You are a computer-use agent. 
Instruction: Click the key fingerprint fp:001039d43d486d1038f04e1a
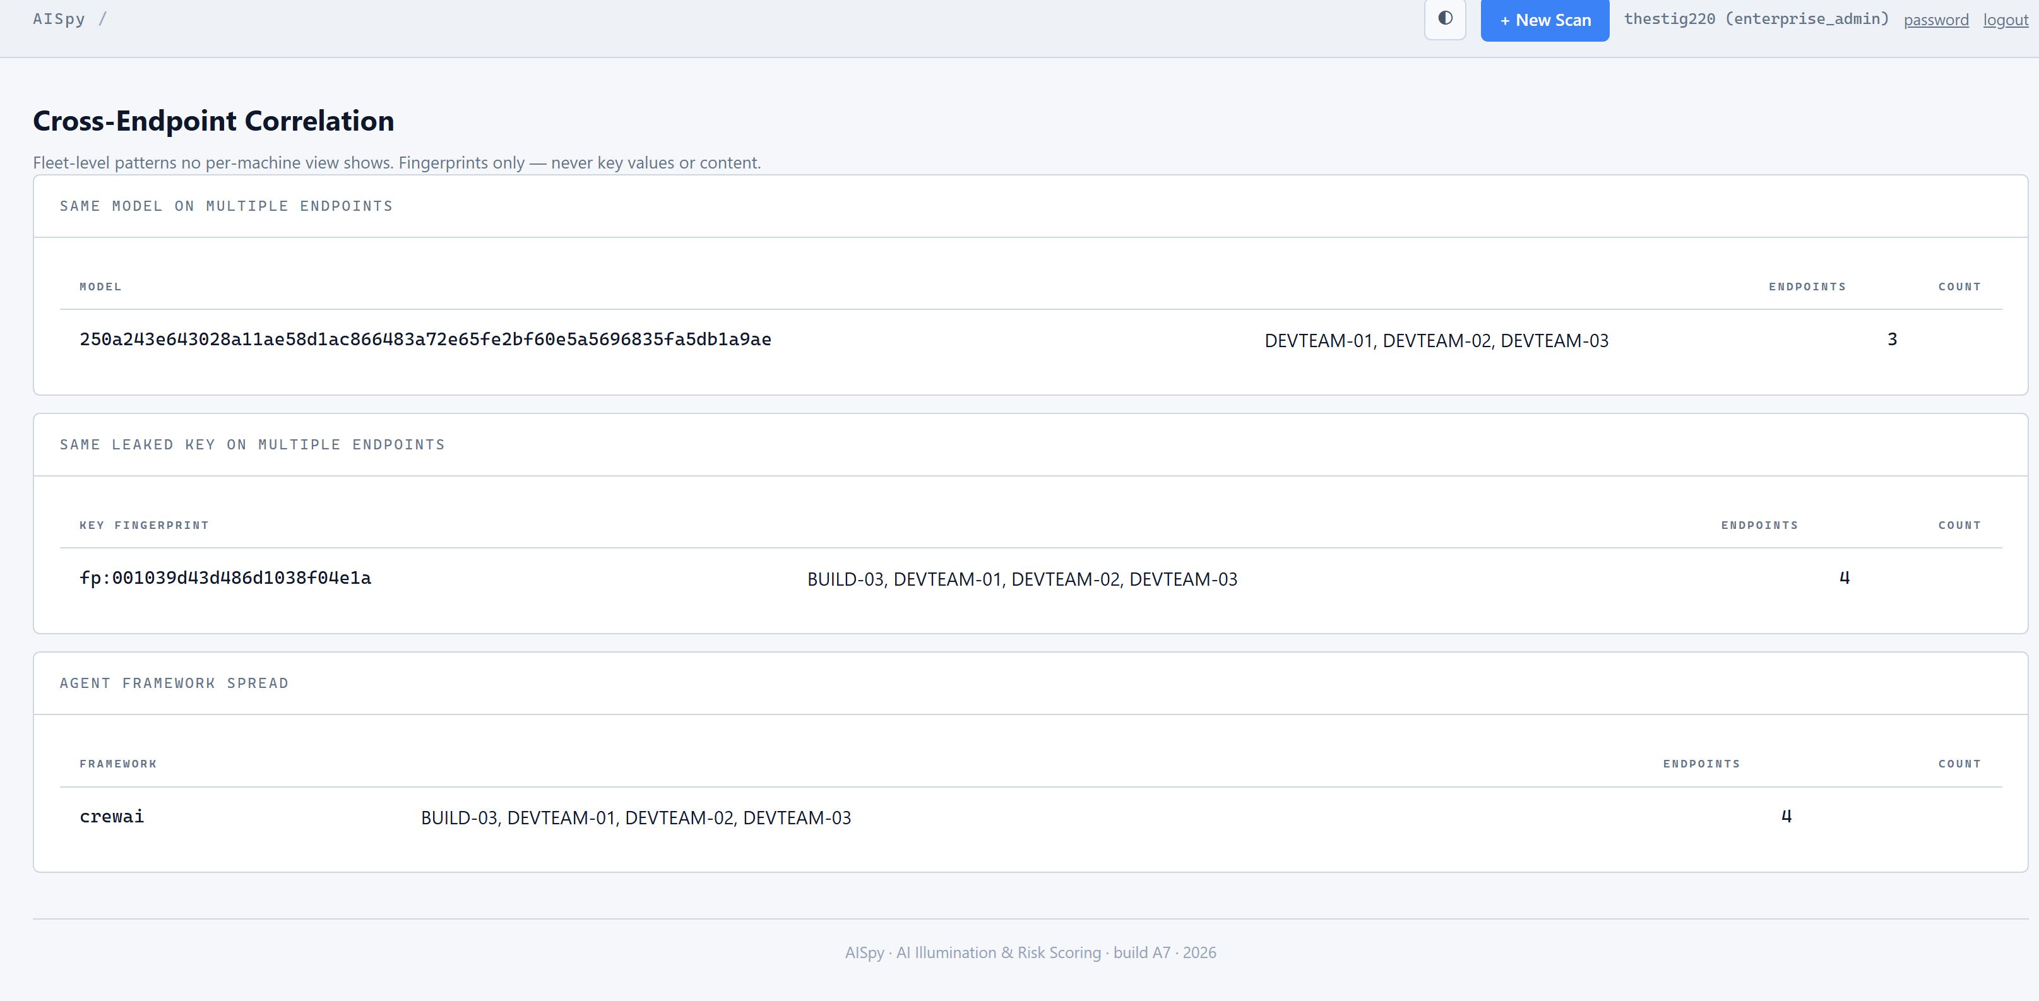pyautogui.click(x=225, y=578)
